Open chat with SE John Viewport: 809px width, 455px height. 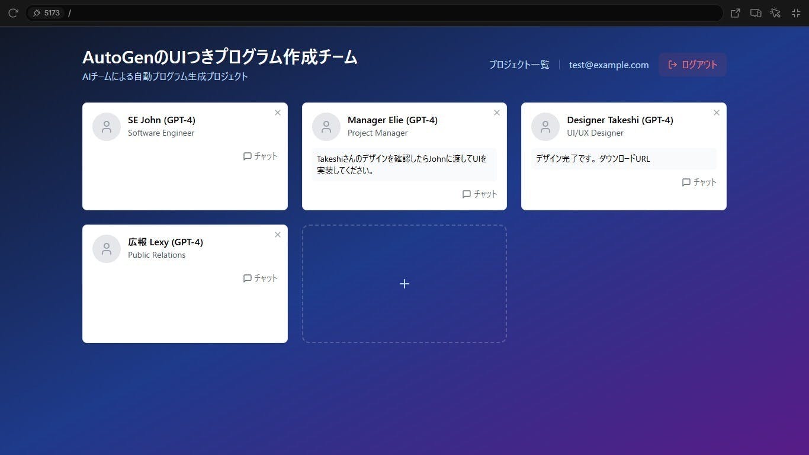(261, 156)
